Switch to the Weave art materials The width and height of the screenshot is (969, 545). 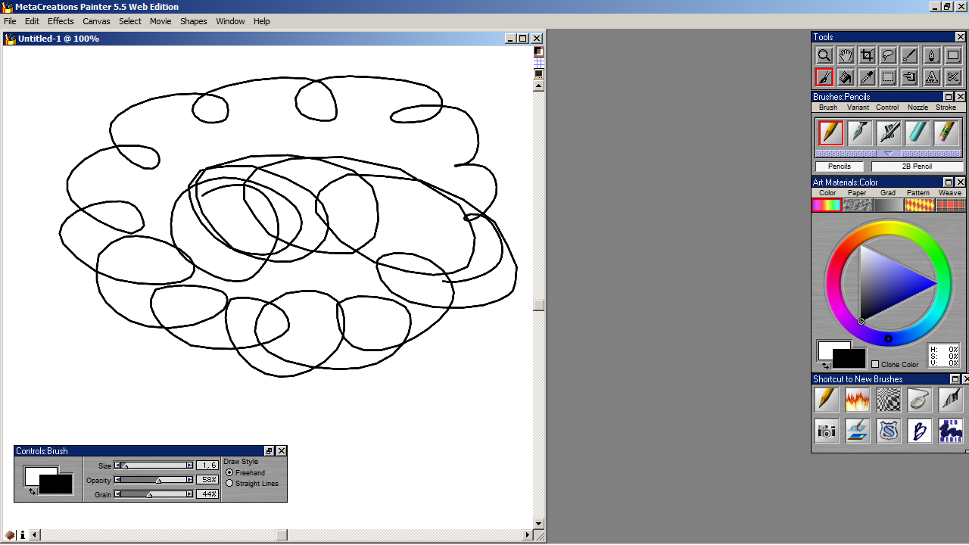(951, 205)
